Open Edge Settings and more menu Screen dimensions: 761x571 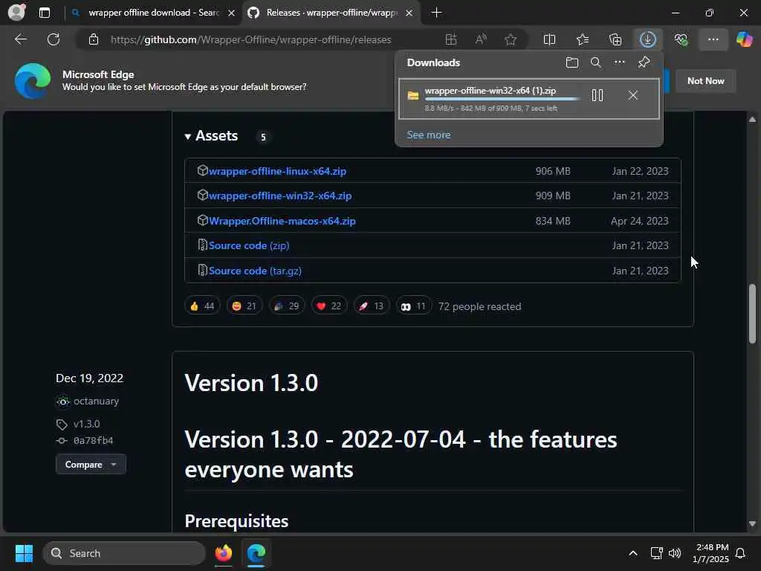713,39
